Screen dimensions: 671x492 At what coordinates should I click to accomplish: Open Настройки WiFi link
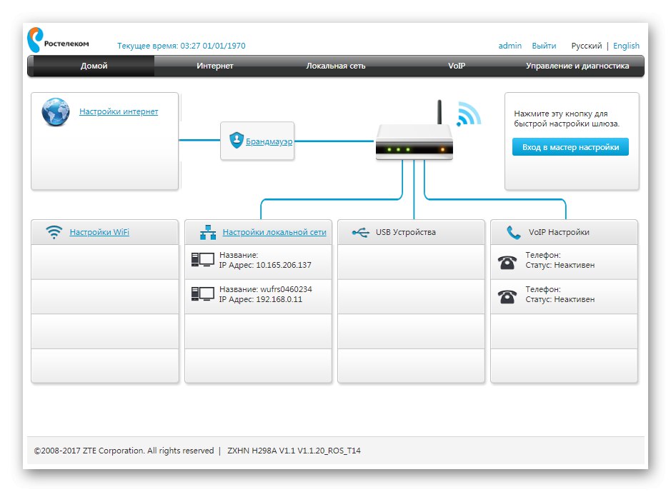99,232
